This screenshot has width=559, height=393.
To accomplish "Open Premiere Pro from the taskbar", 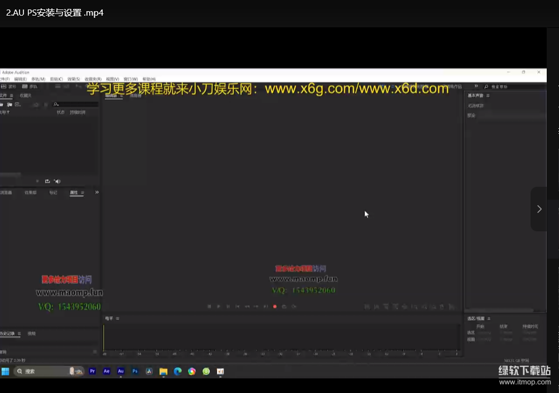I will point(93,371).
